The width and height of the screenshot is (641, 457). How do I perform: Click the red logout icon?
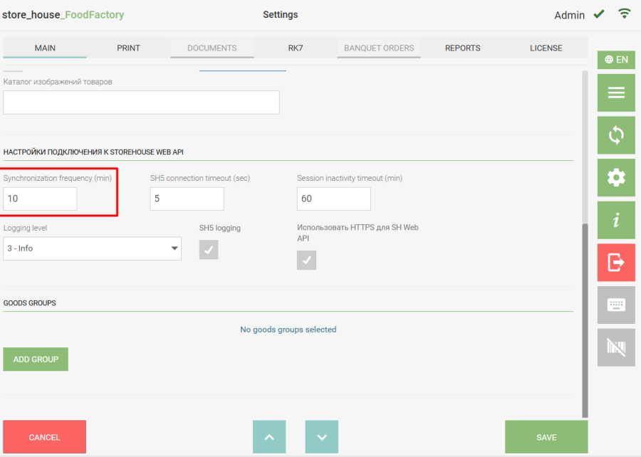[x=616, y=263]
